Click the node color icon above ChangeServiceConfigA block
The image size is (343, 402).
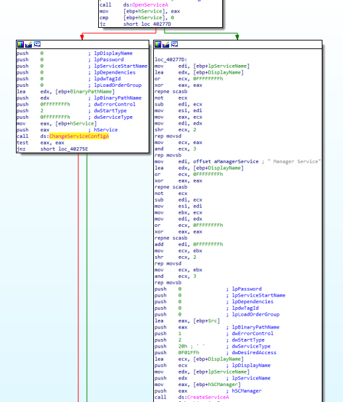tap(21, 44)
